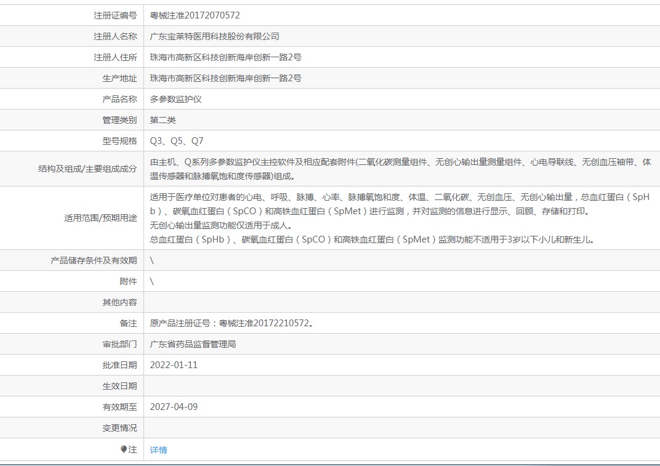Click the address in the 注册人住所 row
This screenshot has height=466, width=660.
click(x=225, y=57)
